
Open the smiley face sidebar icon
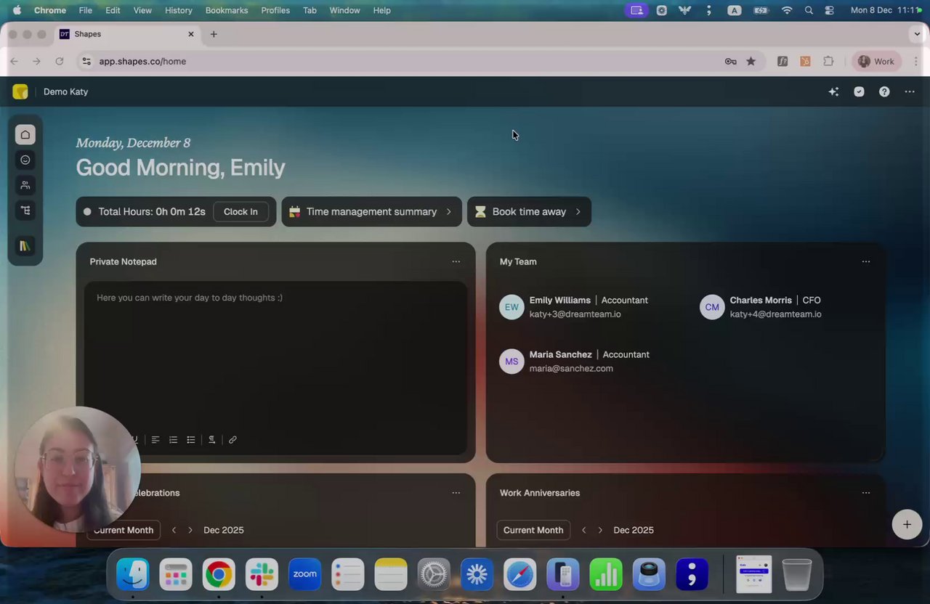coord(25,160)
